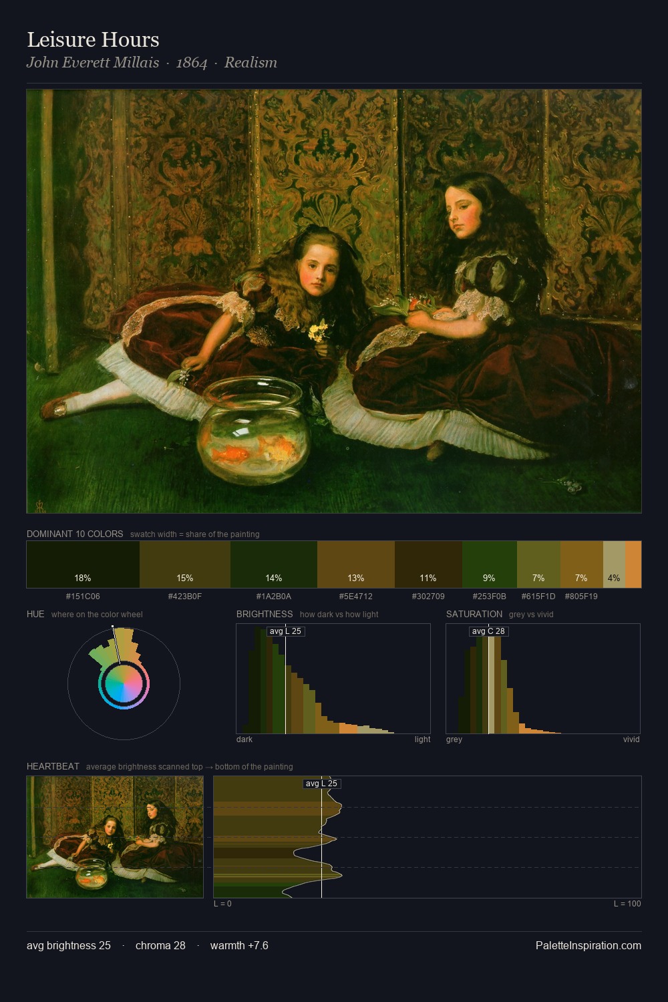Open the PaletteInspiration.com link

pos(589,945)
